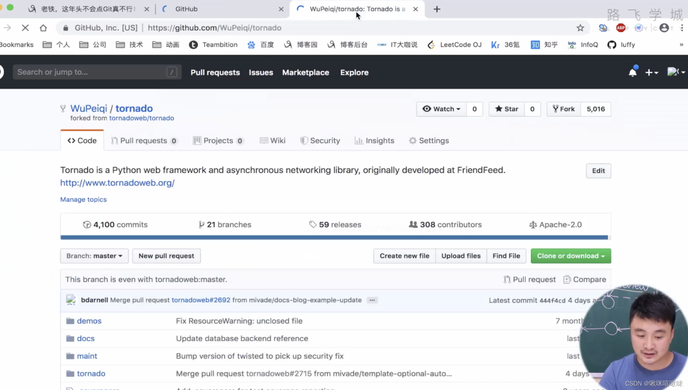Screen dimensions: 688x390
Task: Open the repository Settings tab
Action: [x=429, y=141]
